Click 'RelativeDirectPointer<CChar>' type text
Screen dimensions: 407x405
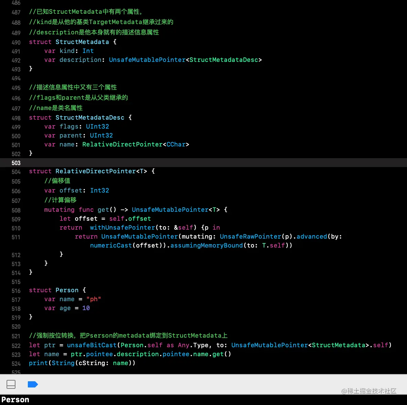pos(136,144)
